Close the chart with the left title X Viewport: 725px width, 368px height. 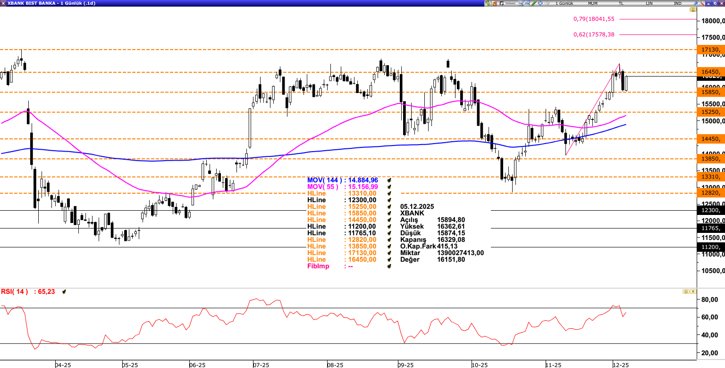click(x=3, y=3)
